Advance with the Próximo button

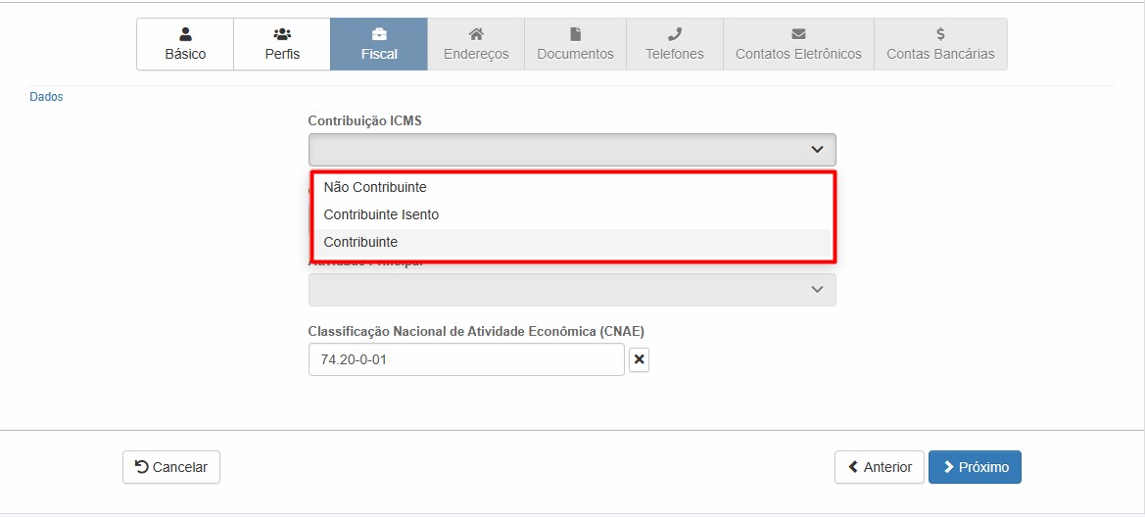tap(975, 467)
